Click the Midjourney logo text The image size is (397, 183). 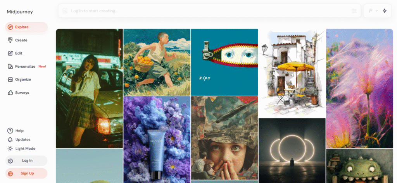coord(20,12)
